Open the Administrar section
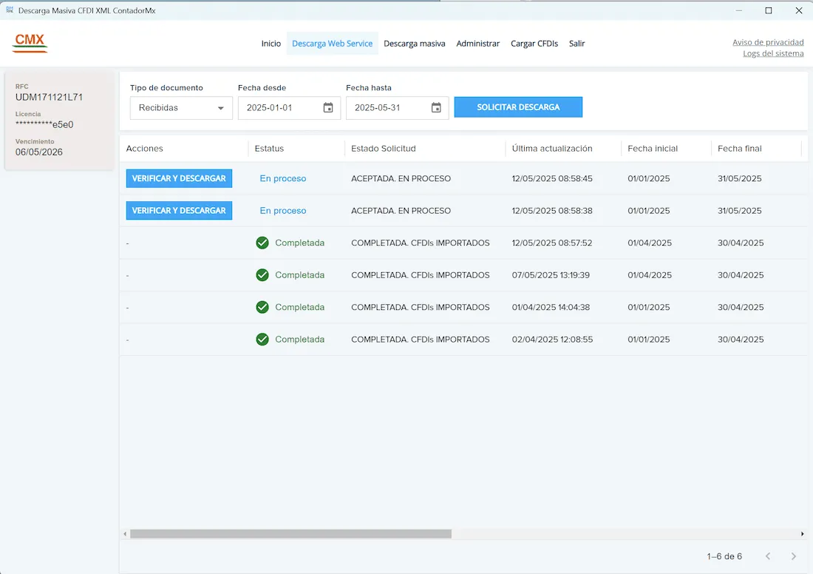The image size is (813, 574). click(x=477, y=44)
